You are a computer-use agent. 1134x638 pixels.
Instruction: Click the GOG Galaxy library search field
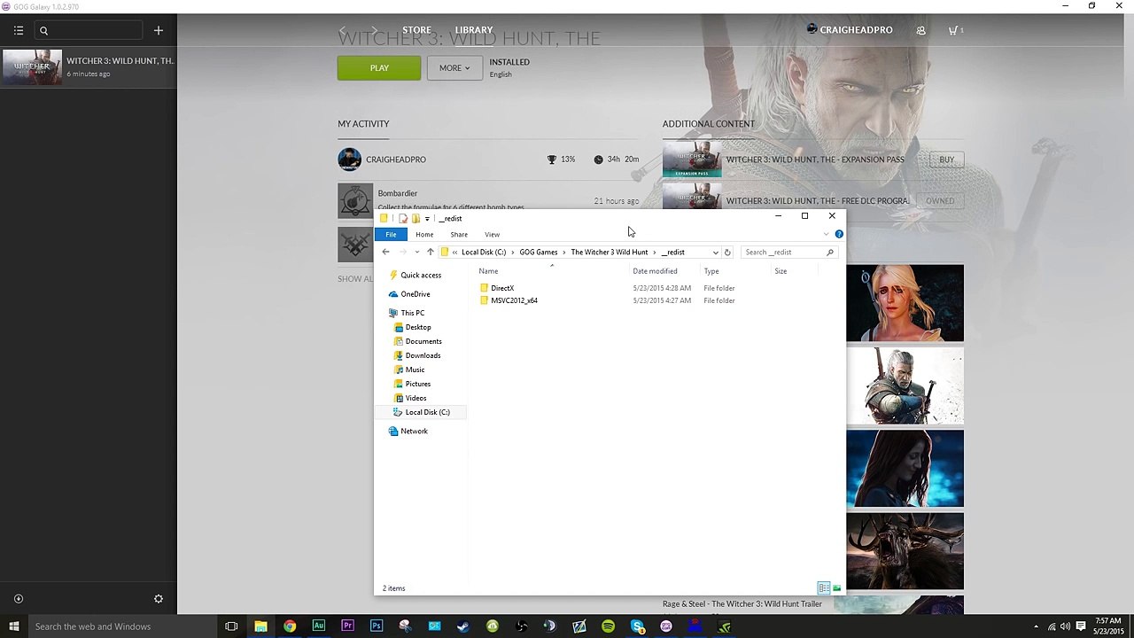click(x=89, y=30)
